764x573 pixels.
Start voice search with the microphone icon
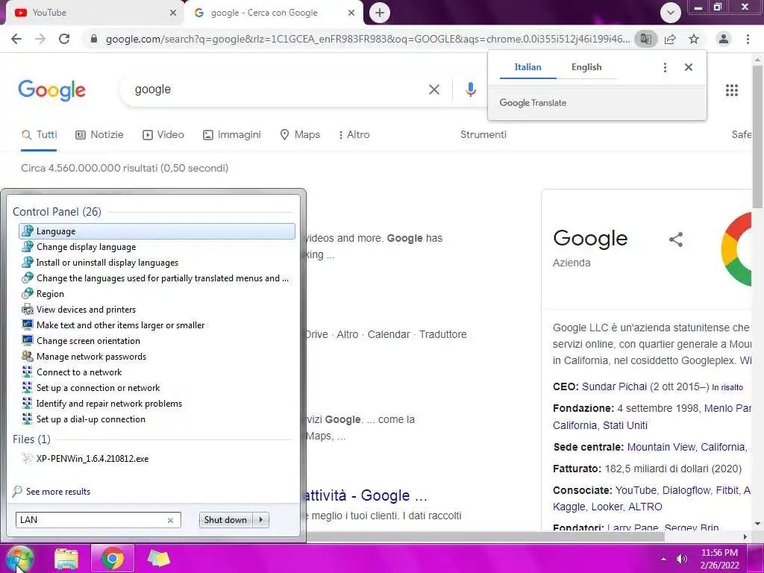[470, 90]
